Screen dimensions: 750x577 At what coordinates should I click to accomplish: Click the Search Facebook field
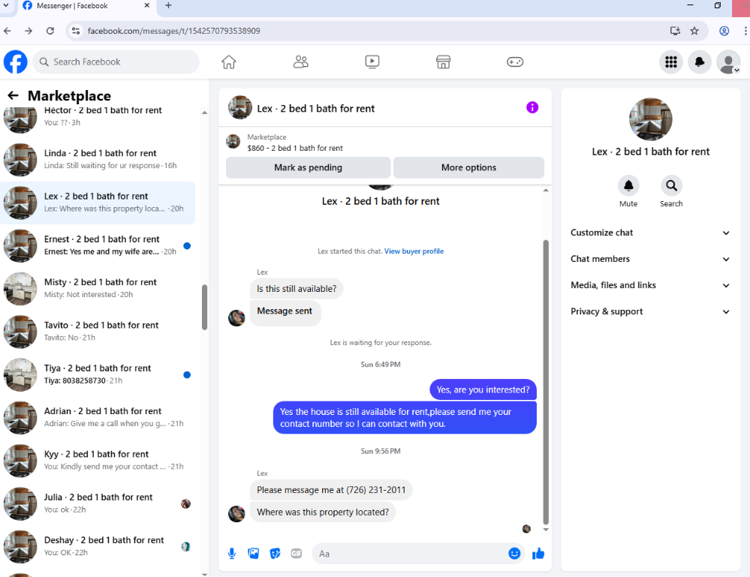coord(116,62)
